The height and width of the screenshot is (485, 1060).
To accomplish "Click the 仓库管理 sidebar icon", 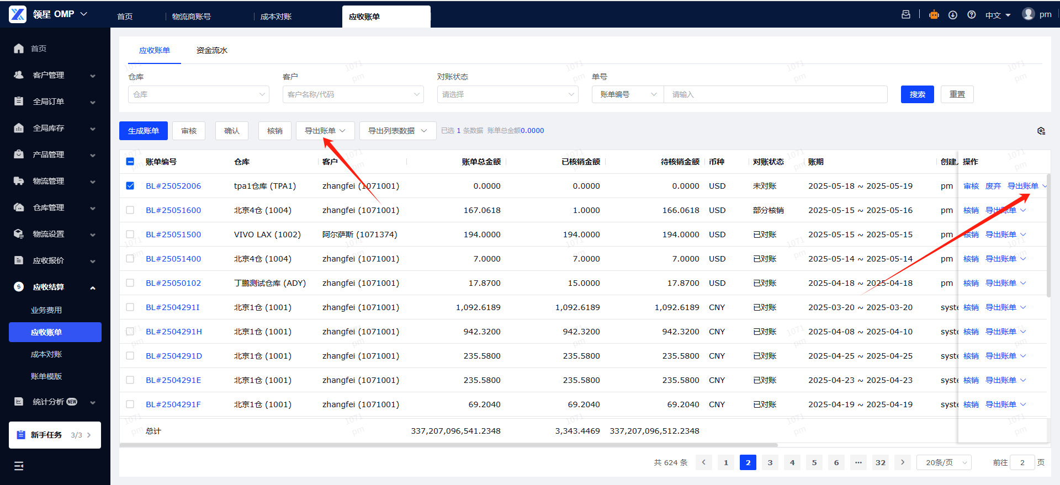I will (x=19, y=207).
